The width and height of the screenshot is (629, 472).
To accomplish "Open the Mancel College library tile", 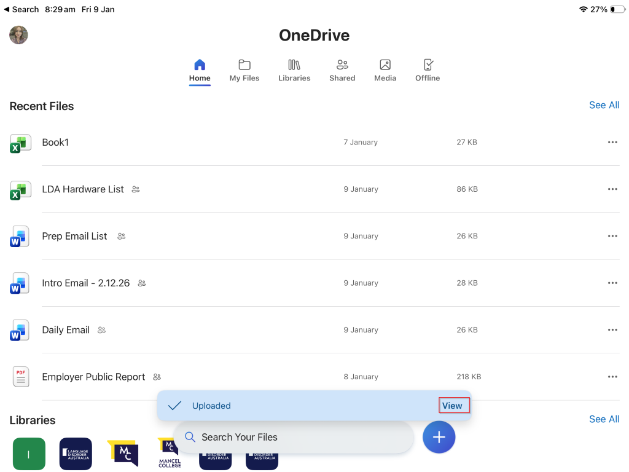I will (170, 453).
